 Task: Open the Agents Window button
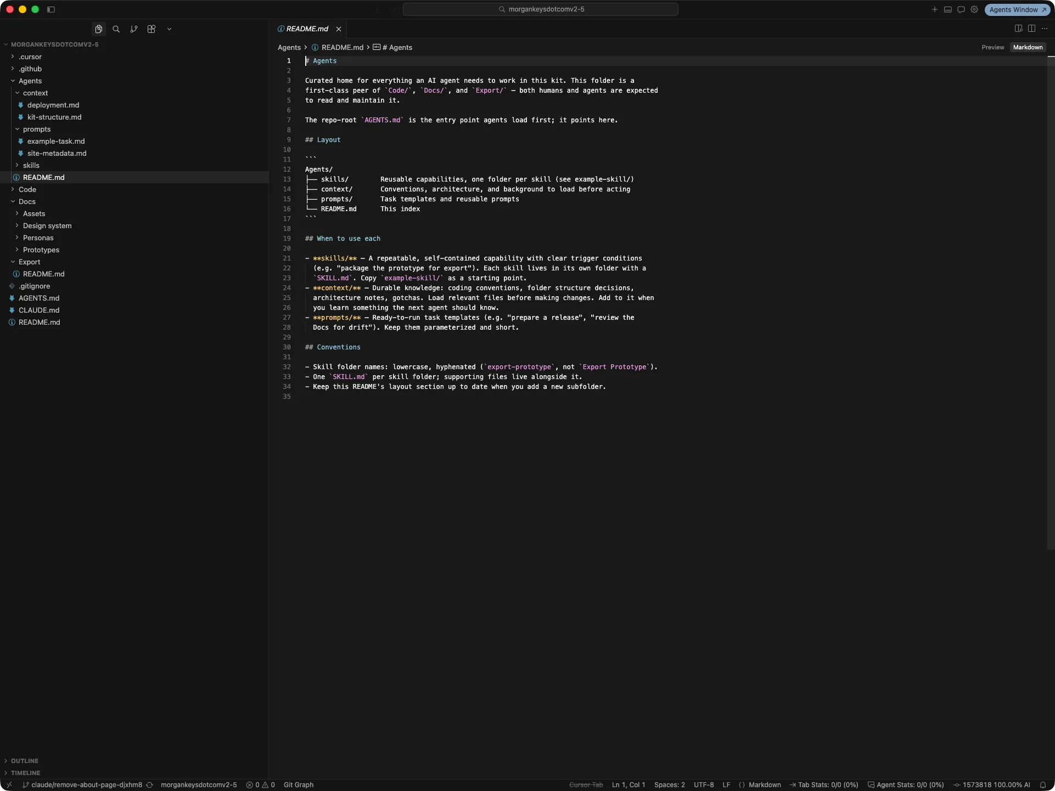click(x=1017, y=9)
